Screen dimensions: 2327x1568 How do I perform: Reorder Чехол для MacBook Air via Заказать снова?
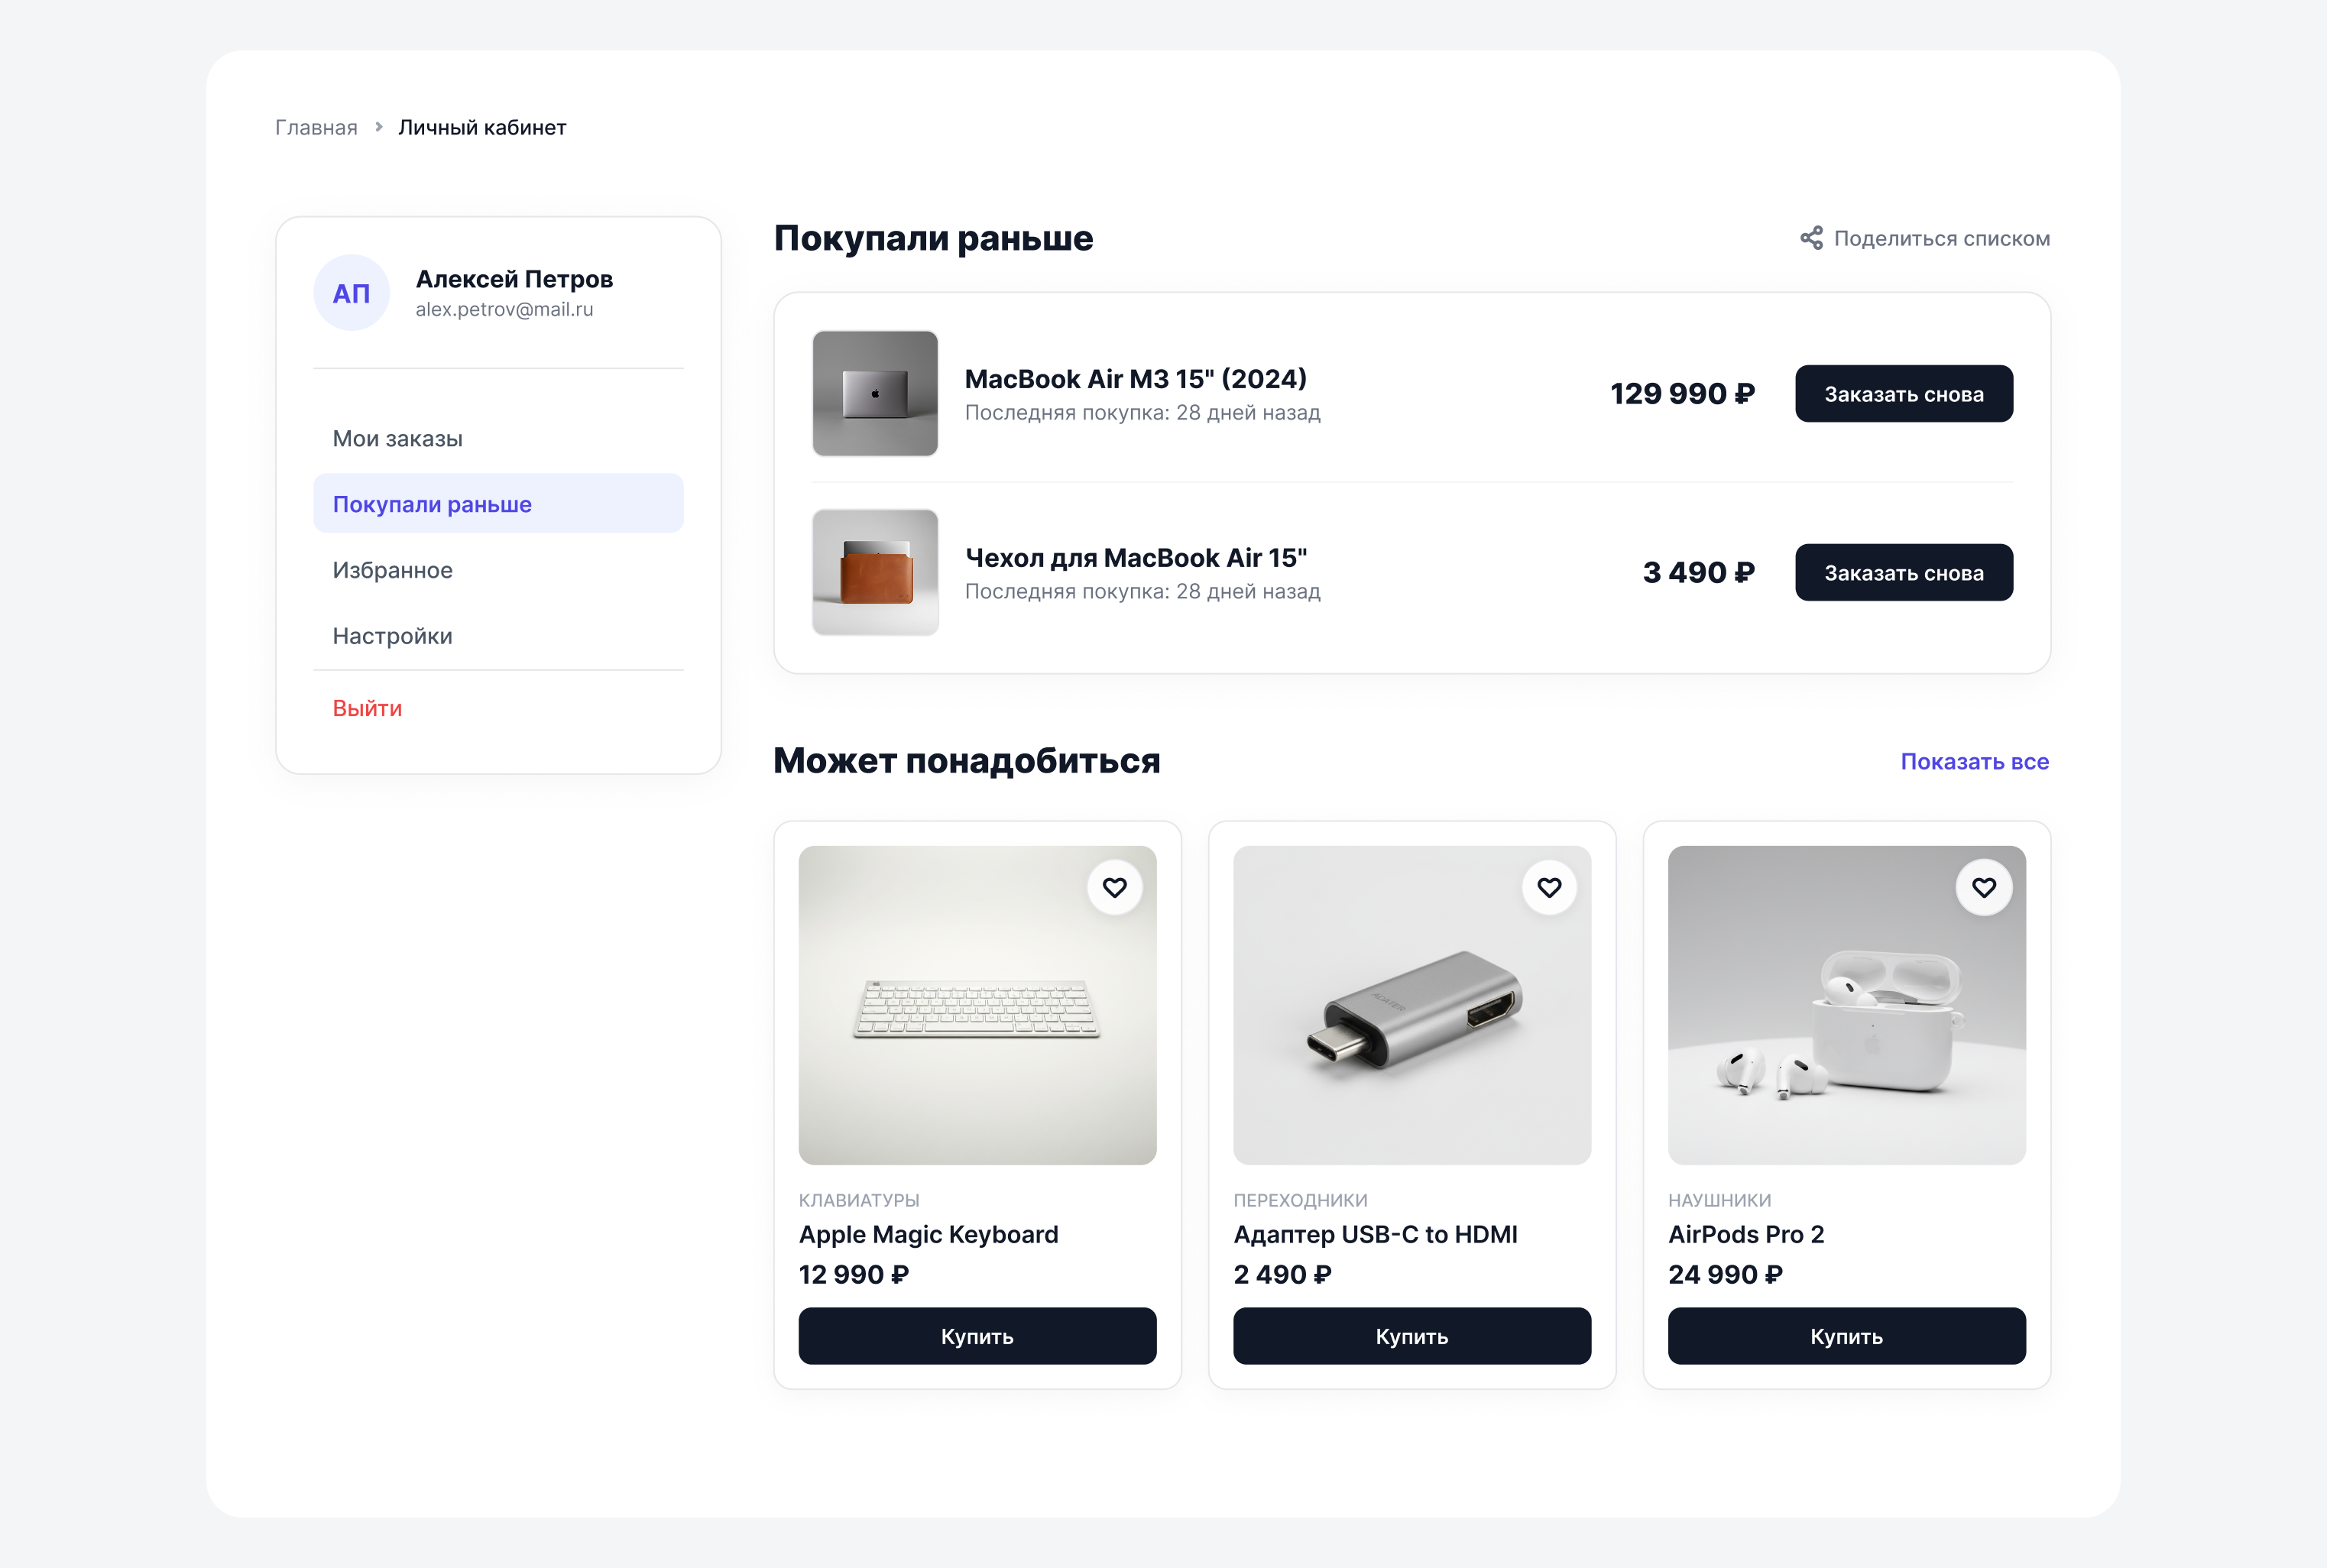point(1904,573)
